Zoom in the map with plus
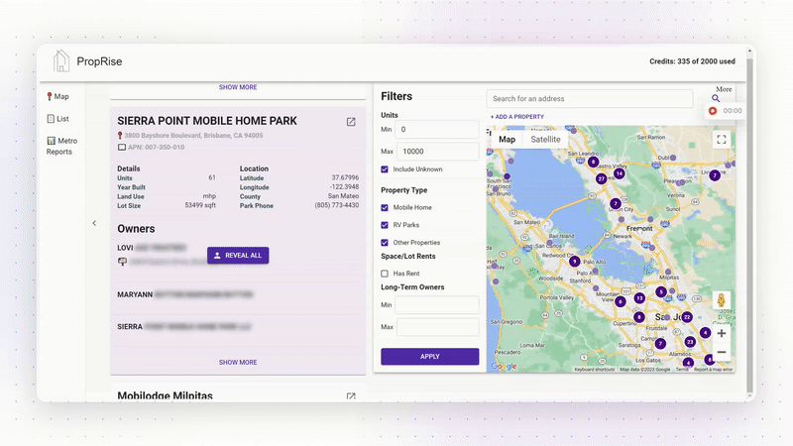Viewport: 793px width, 446px height. click(722, 333)
